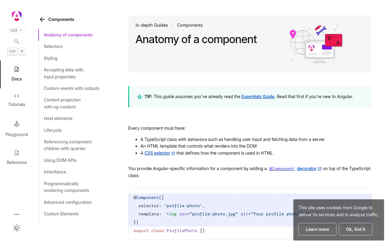Viewport: 389px width, 243px height.
Task: Open the Selectors guide
Action: coord(53,46)
